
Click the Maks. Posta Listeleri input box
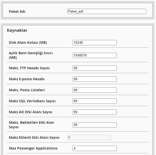(x=95, y=90)
